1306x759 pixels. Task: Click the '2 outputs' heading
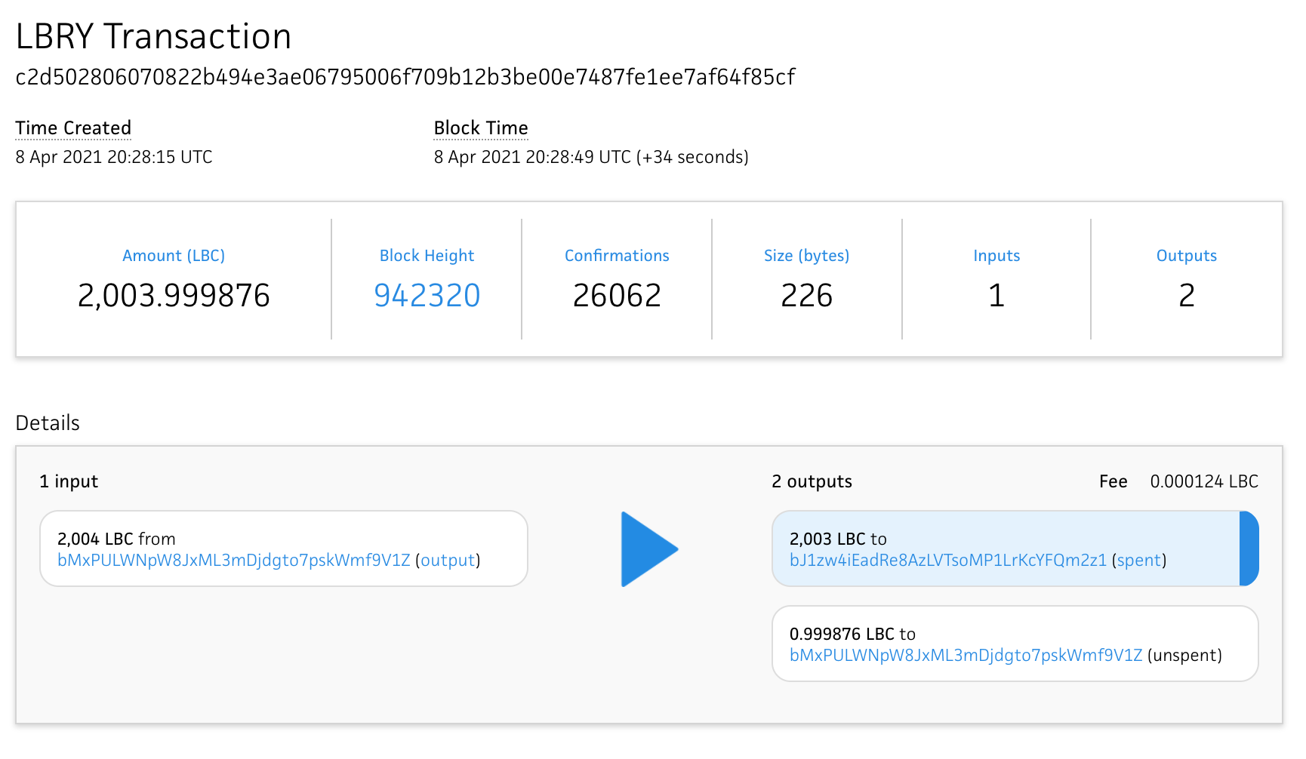click(812, 481)
